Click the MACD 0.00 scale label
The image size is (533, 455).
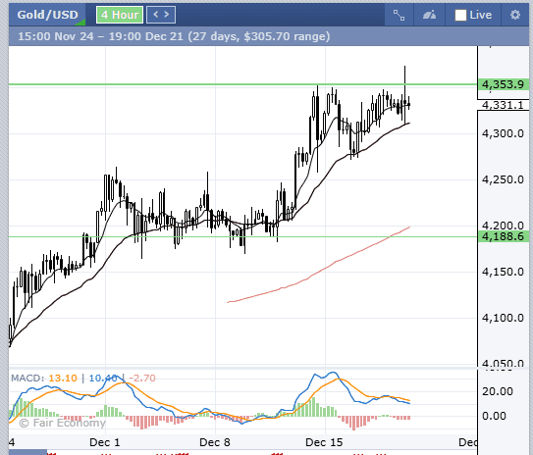494,416
